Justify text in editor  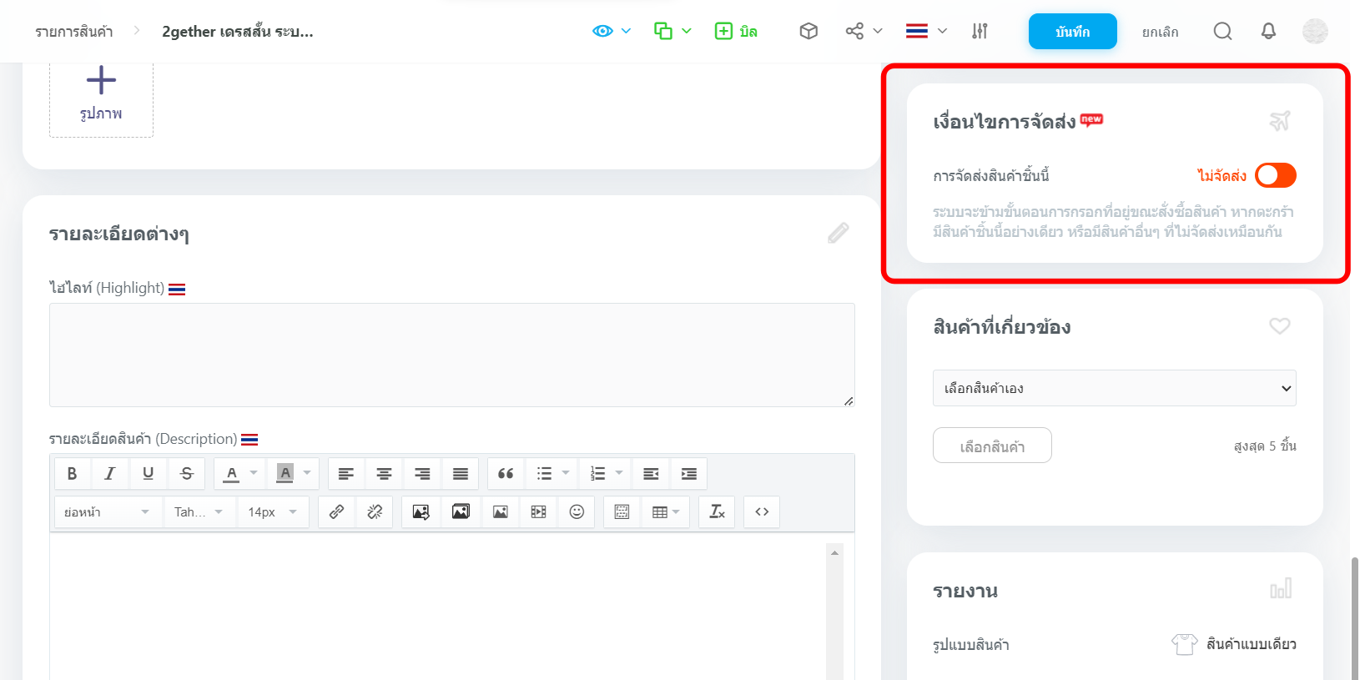click(461, 473)
